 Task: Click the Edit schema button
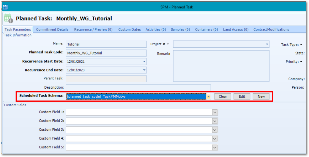pos(242,97)
